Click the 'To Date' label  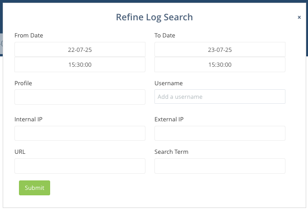click(165, 35)
